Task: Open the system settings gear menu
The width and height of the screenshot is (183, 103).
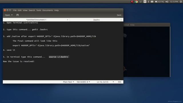Action: (x=181, y=2)
